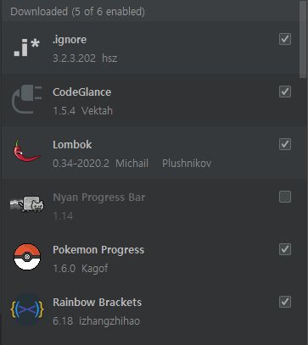Select the Lombok plugin title
The image size is (308, 345).
click(x=72, y=145)
